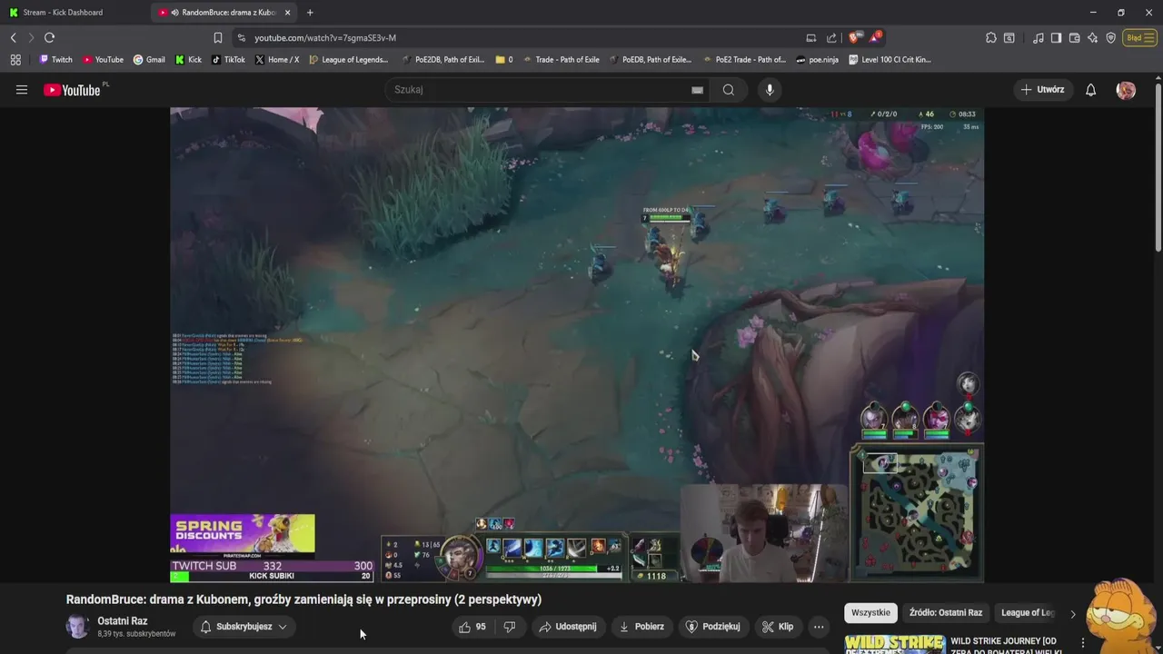
Task: Select the Źródło: Ostatni Raz chip
Action: click(x=946, y=613)
